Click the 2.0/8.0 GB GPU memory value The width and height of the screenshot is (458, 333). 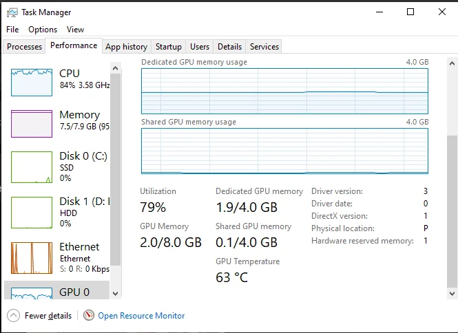(171, 243)
